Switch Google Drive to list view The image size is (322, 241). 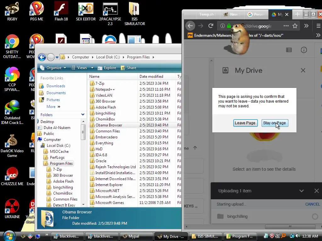(x=289, y=50)
